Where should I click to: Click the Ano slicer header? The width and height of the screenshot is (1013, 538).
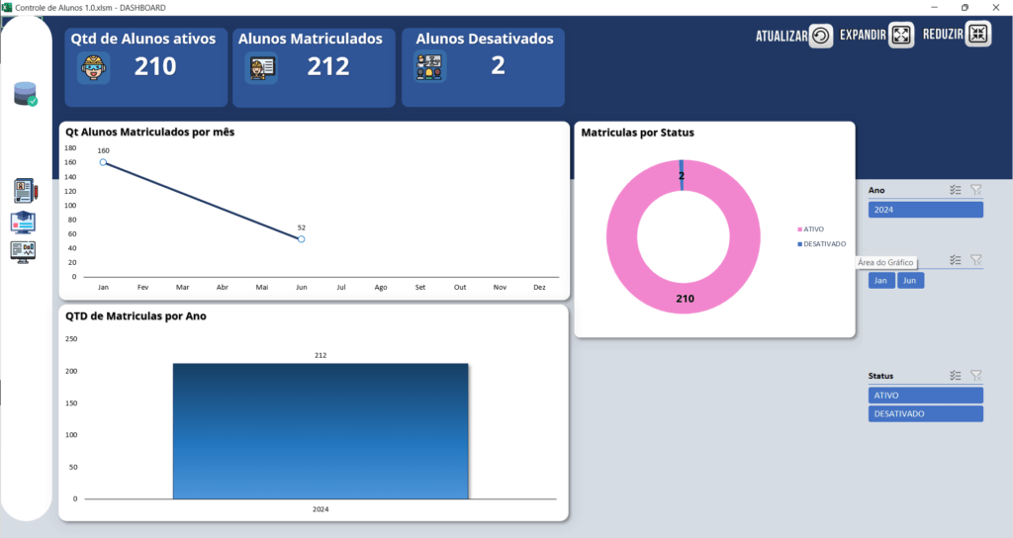tap(876, 190)
